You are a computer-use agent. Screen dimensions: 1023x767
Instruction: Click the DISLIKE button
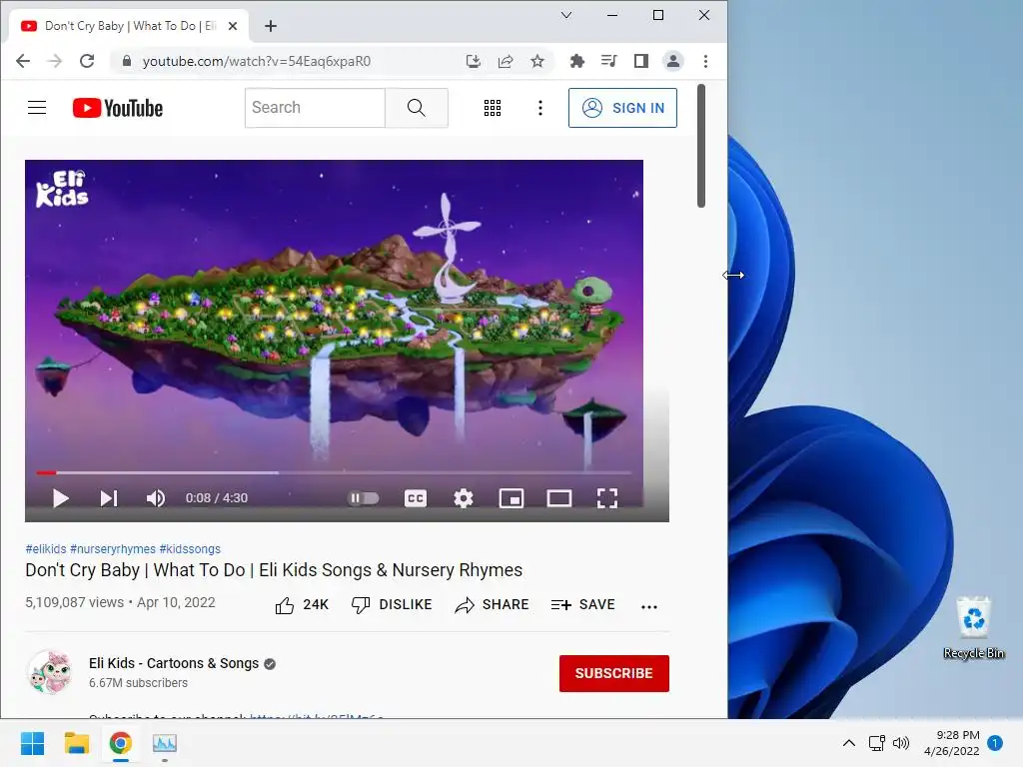392,604
